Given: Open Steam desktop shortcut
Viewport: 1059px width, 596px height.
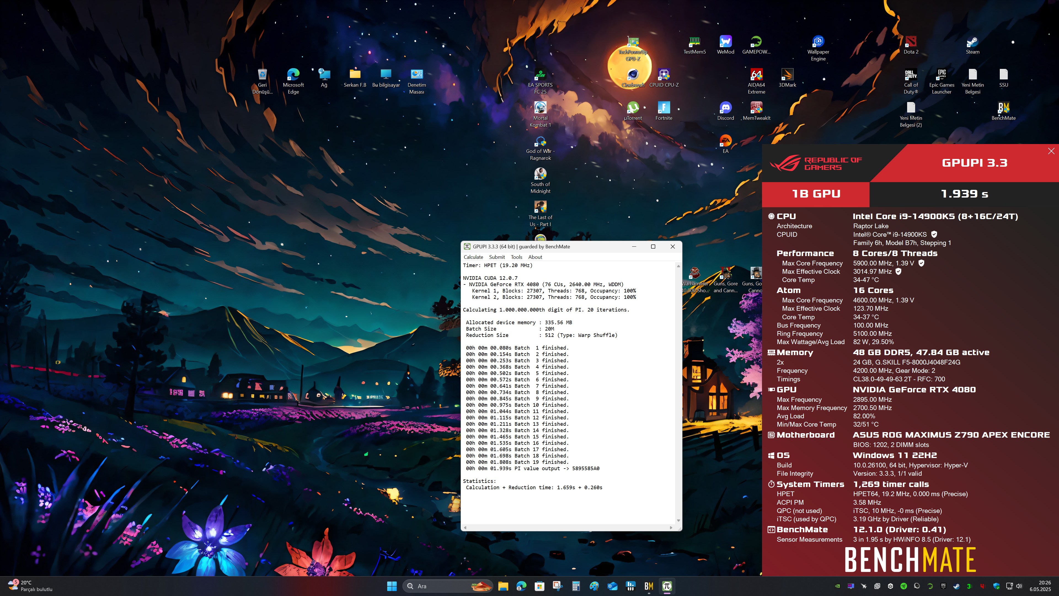Looking at the screenshot, I should pos(972,45).
